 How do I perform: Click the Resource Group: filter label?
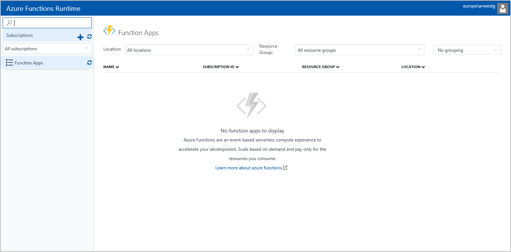268,49
